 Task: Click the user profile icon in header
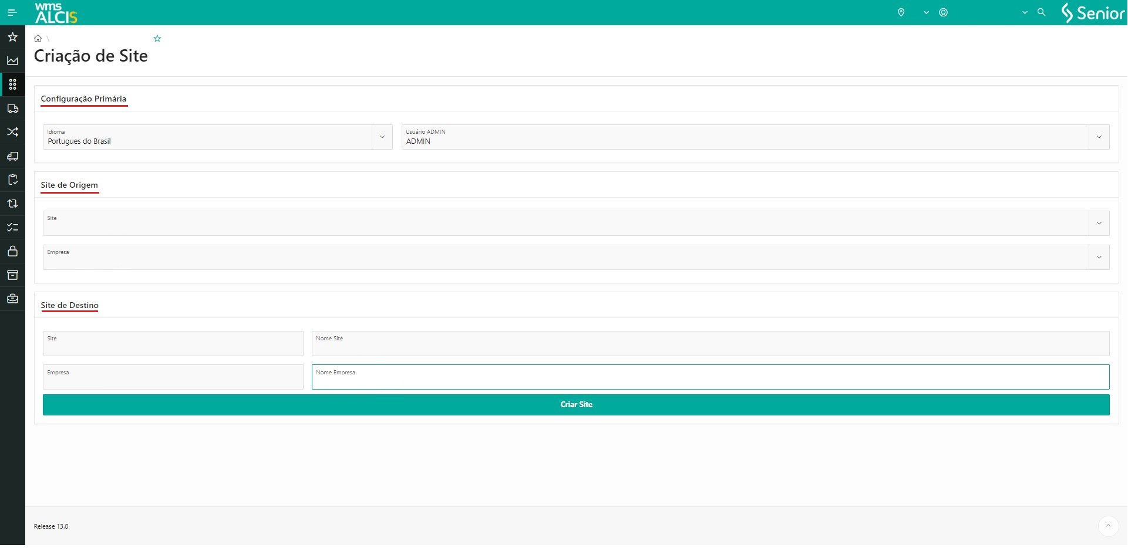(944, 12)
